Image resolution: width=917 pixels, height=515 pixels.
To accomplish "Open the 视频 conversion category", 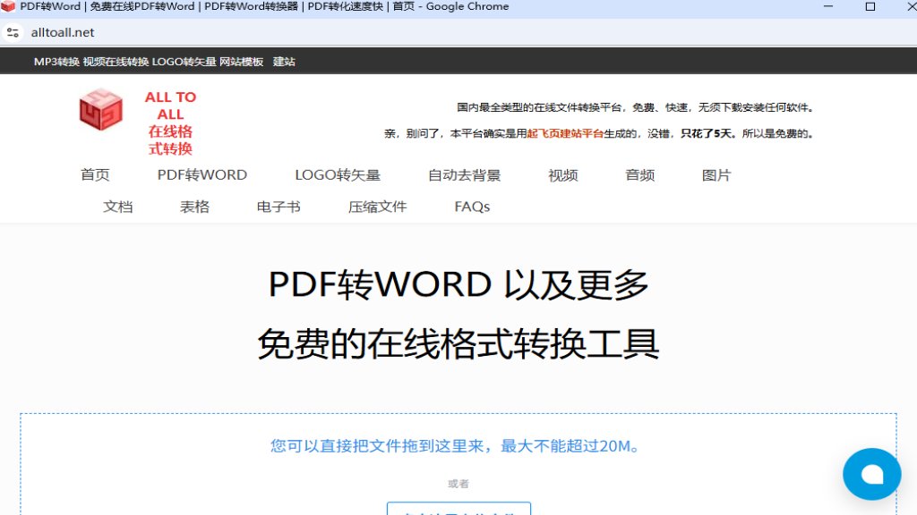I will point(561,175).
